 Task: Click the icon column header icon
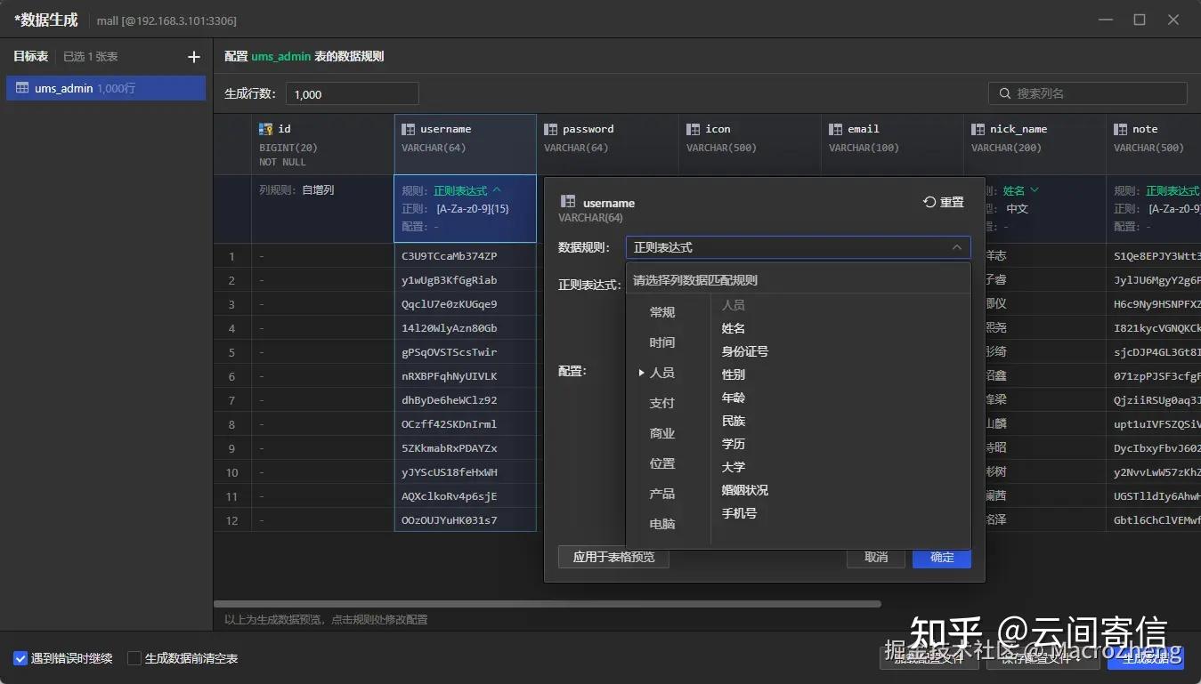coord(693,129)
